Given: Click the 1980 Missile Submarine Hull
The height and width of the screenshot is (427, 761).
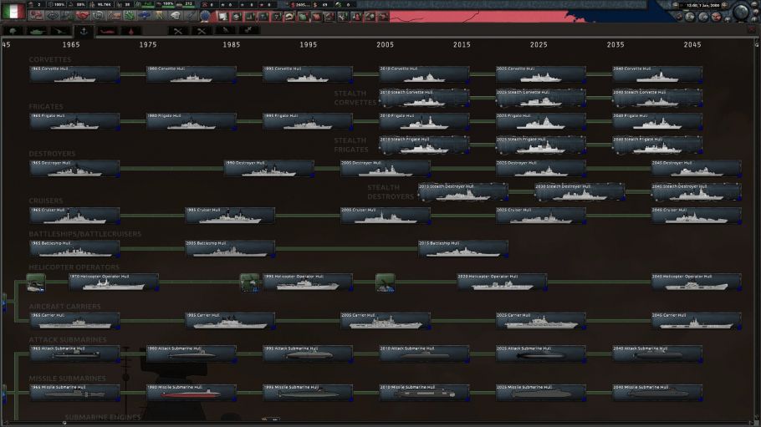Looking at the screenshot, I should click(191, 393).
